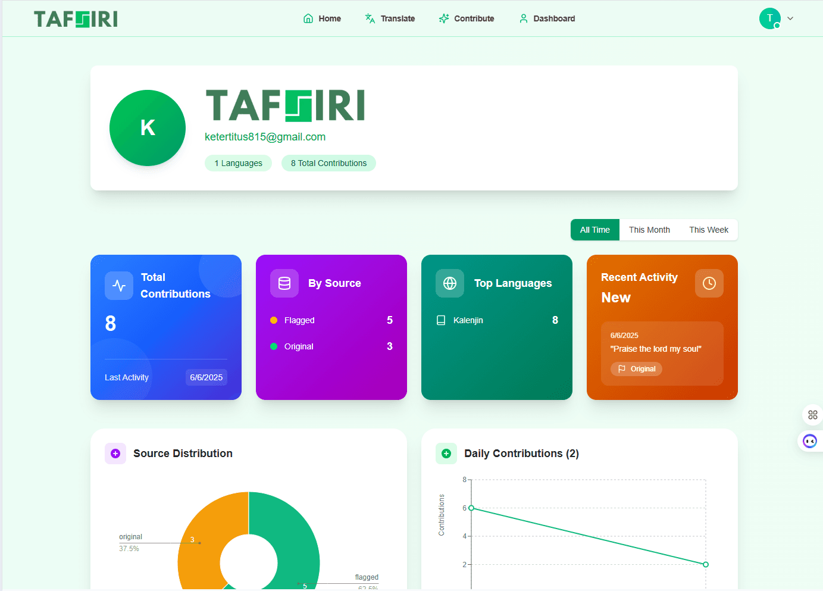Click the purple plus icon beside Source Distribution
Screen dimensions: 823x591
115,453
